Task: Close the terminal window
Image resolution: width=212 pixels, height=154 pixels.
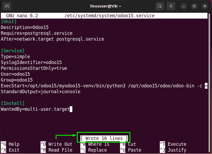Action: click(x=205, y=6)
